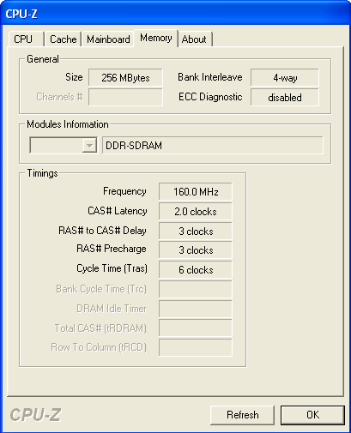Screen dimensions: 351x433
Task: Click the Cycle Time (Tras) value field
Action: coord(196,269)
